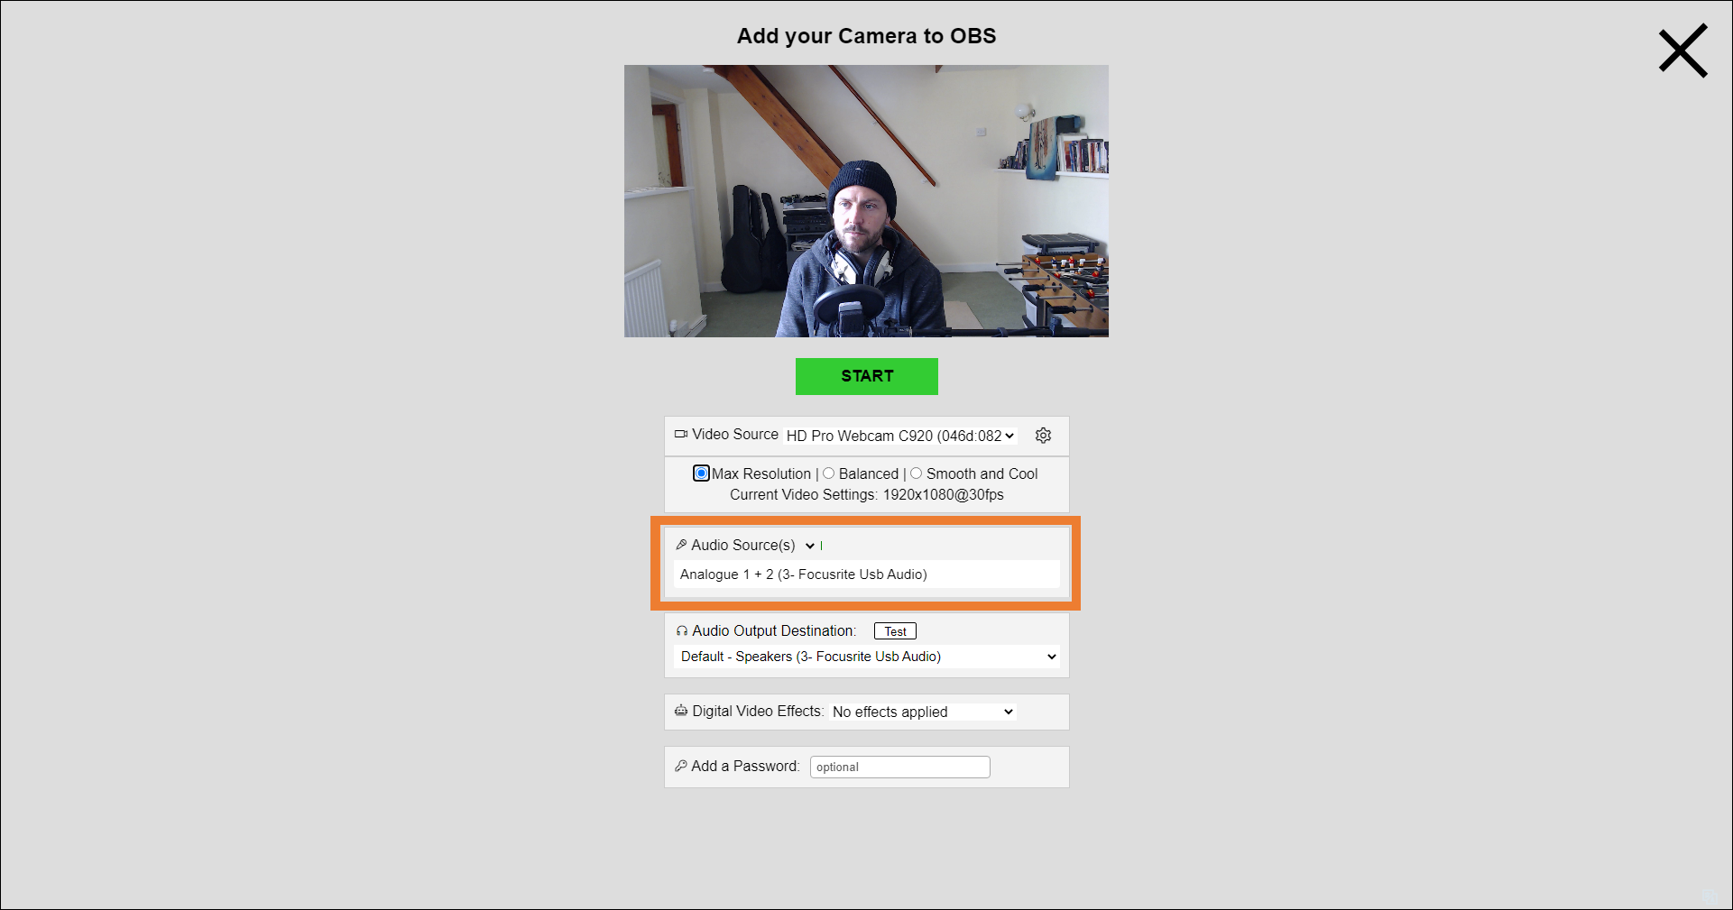1733x910 pixels.
Task: Click the camera icon beside Video Source
Action: coord(681,435)
